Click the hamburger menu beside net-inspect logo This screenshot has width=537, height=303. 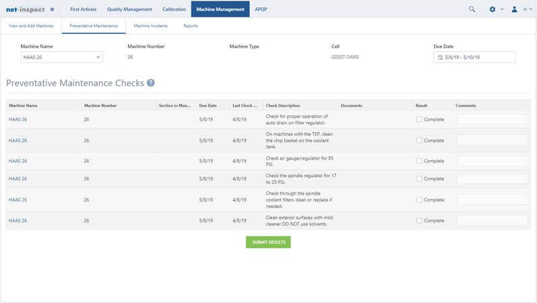[52, 9]
